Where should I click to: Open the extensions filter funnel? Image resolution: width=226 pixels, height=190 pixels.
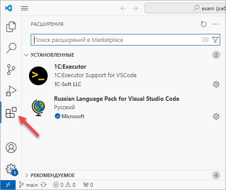pyautogui.click(x=215, y=40)
